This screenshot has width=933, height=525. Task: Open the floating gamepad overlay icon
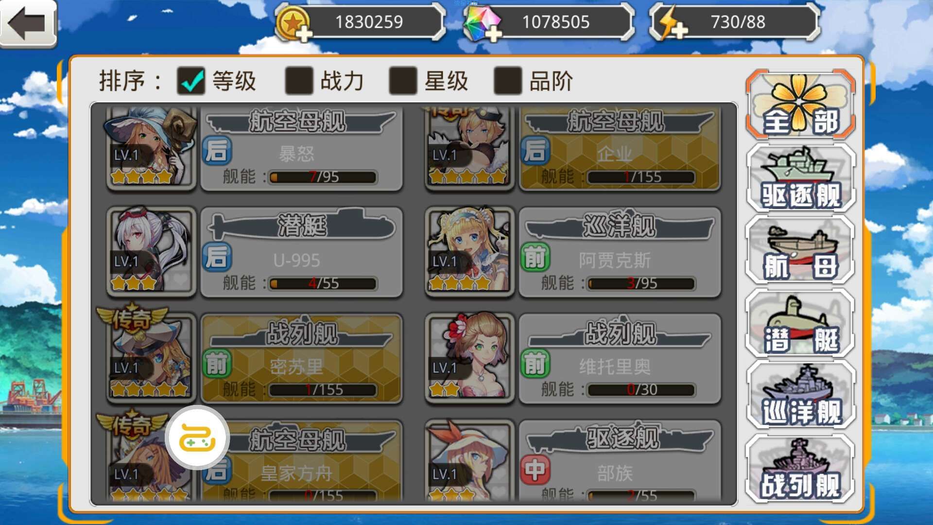tap(197, 437)
